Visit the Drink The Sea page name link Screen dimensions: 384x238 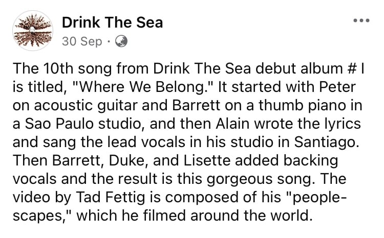(112, 22)
